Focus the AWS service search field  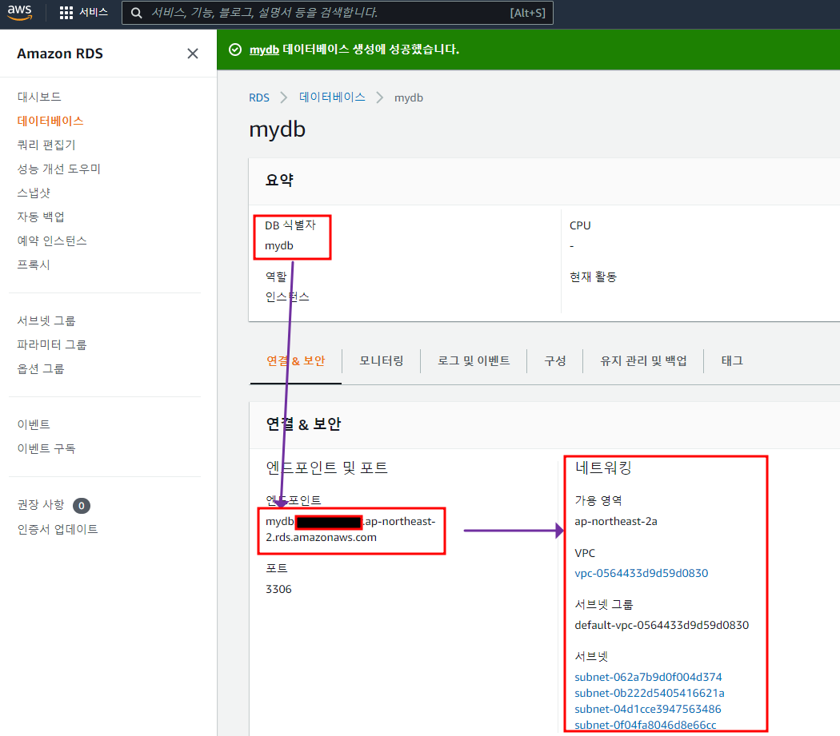pyautogui.click(x=338, y=13)
